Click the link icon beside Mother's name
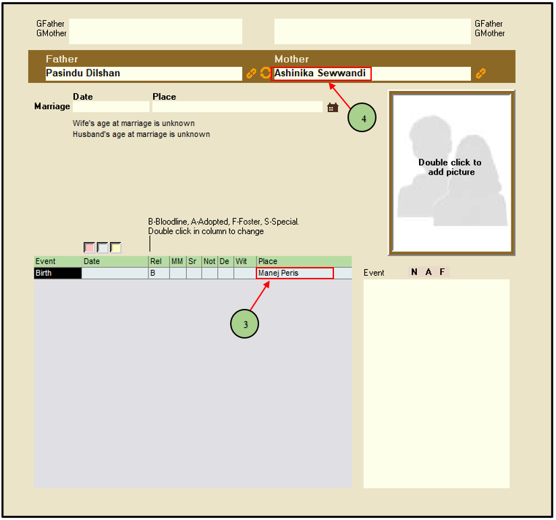The height and width of the screenshot is (520, 556). tap(480, 74)
